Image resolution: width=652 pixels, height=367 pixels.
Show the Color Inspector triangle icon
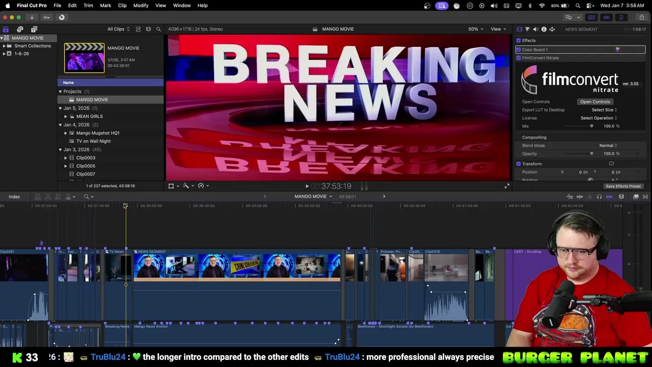(x=527, y=30)
